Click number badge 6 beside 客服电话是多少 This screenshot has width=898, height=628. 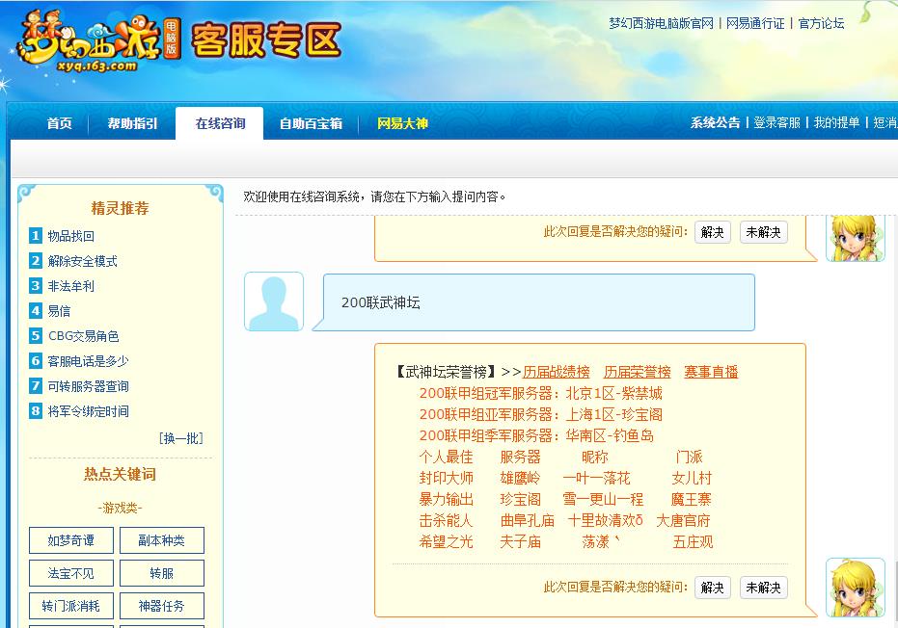pyautogui.click(x=36, y=361)
